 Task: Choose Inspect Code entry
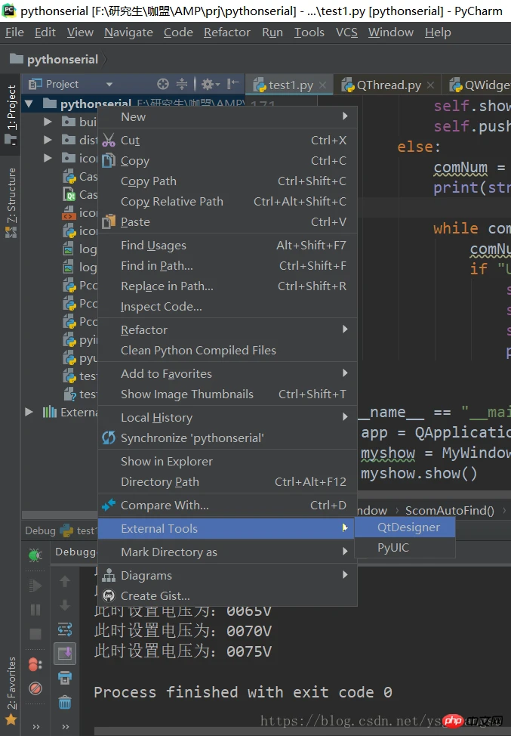(227, 307)
